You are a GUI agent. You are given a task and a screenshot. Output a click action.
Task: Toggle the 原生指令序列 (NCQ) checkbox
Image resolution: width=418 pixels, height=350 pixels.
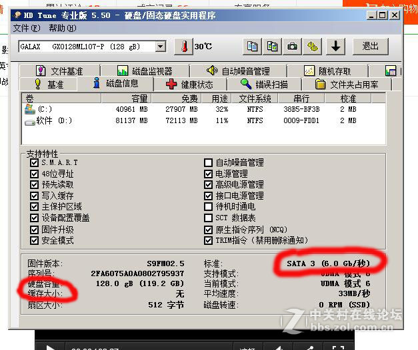pyautogui.click(x=208, y=230)
